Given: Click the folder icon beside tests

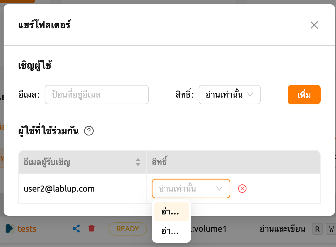Looking at the screenshot, I should (x=10, y=229).
